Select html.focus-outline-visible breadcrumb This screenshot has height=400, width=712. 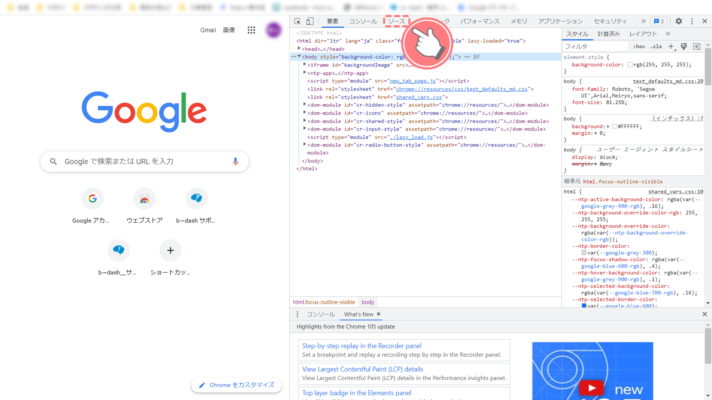324,302
